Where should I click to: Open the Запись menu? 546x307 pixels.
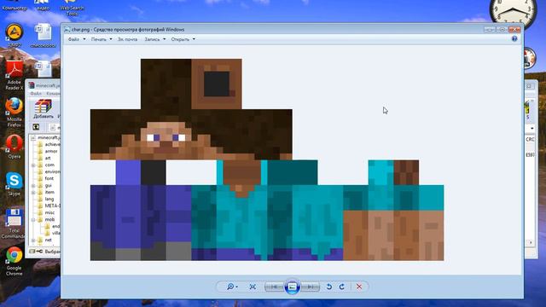(155, 39)
